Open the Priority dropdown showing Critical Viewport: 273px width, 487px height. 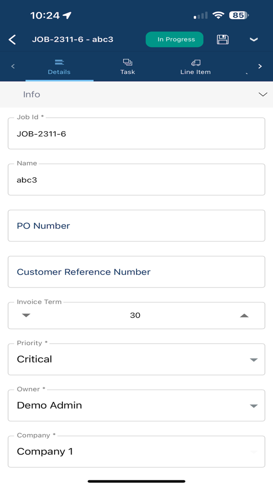(x=136, y=359)
